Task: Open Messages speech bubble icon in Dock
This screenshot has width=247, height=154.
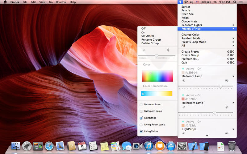Action: (127, 146)
